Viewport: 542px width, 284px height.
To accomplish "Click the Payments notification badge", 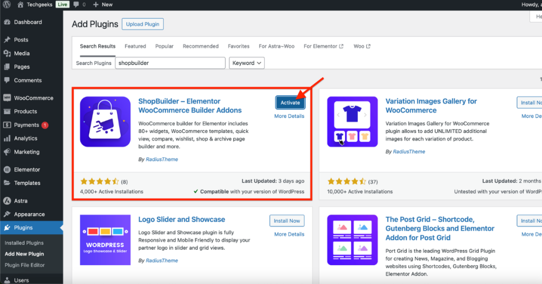I will (45, 125).
